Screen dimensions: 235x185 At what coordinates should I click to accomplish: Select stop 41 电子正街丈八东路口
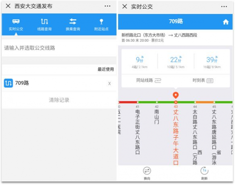click(x=137, y=130)
